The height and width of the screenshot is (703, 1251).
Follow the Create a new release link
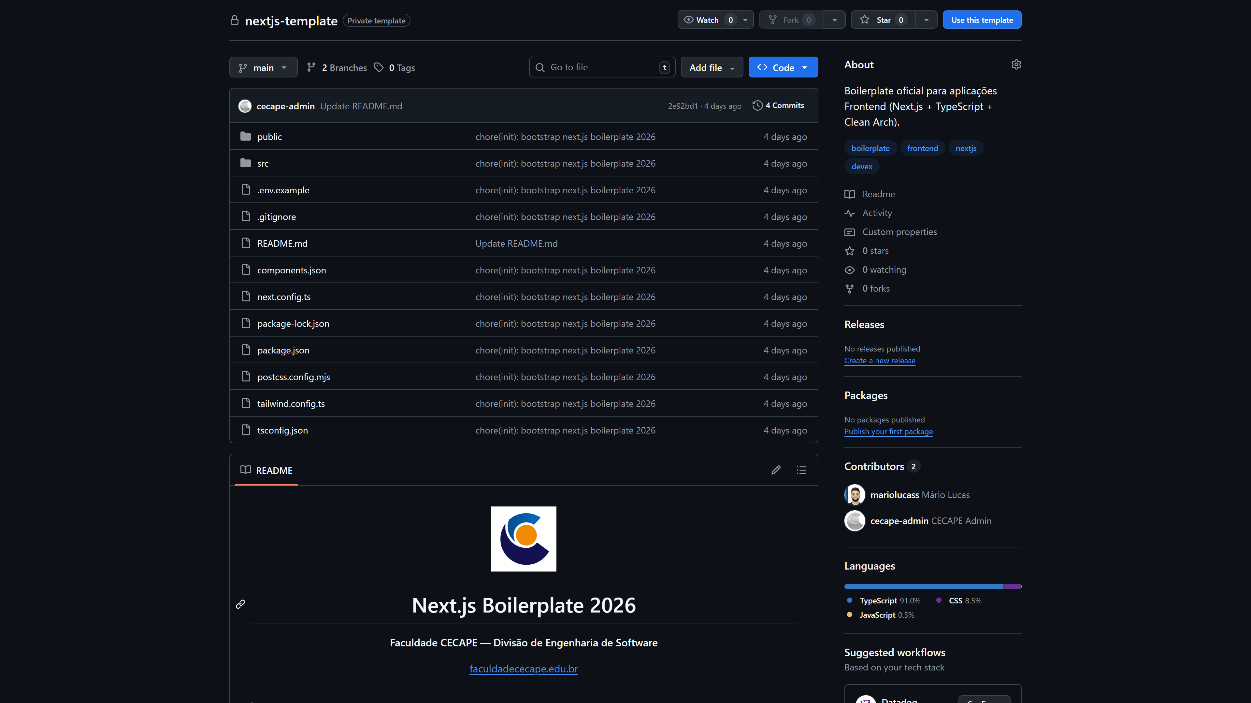pos(880,361)
